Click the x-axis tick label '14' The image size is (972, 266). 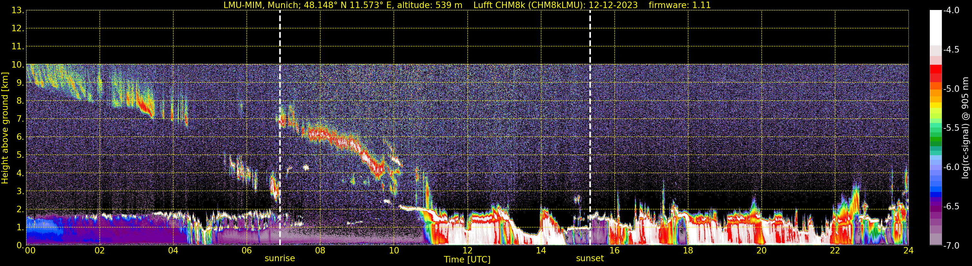pos(541,251)
